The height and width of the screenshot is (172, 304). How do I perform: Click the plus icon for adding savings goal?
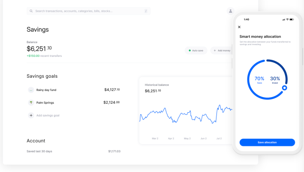(x=31, y=116)
